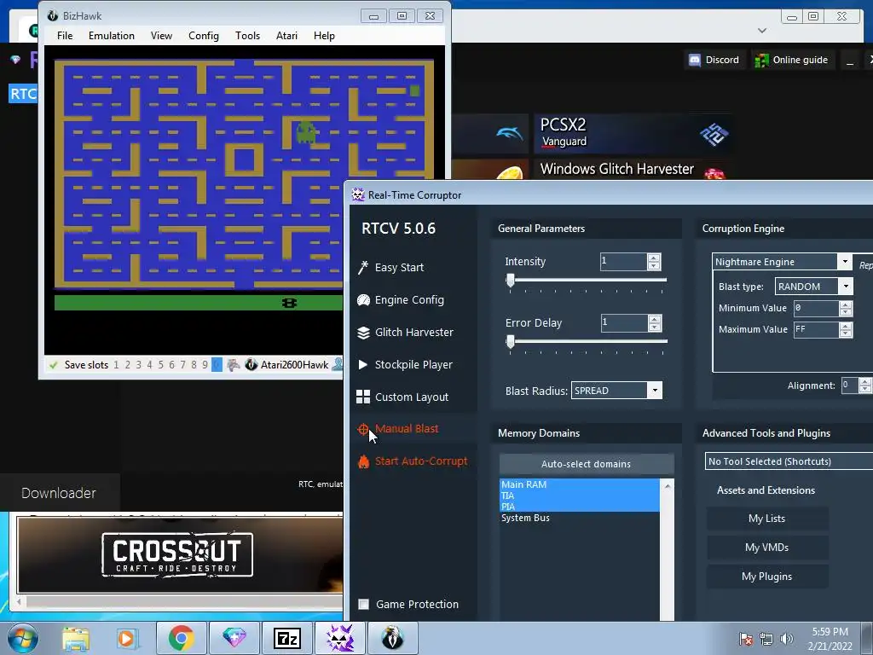Click the Intensity value stepper
Image resolution: width=873 pixels, height=655 pixels.
654,262
